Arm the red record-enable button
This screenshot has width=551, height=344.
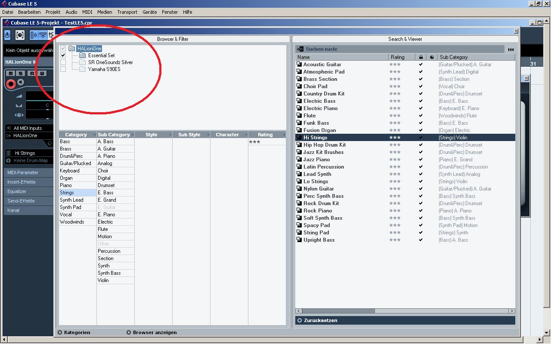[11, 83]
